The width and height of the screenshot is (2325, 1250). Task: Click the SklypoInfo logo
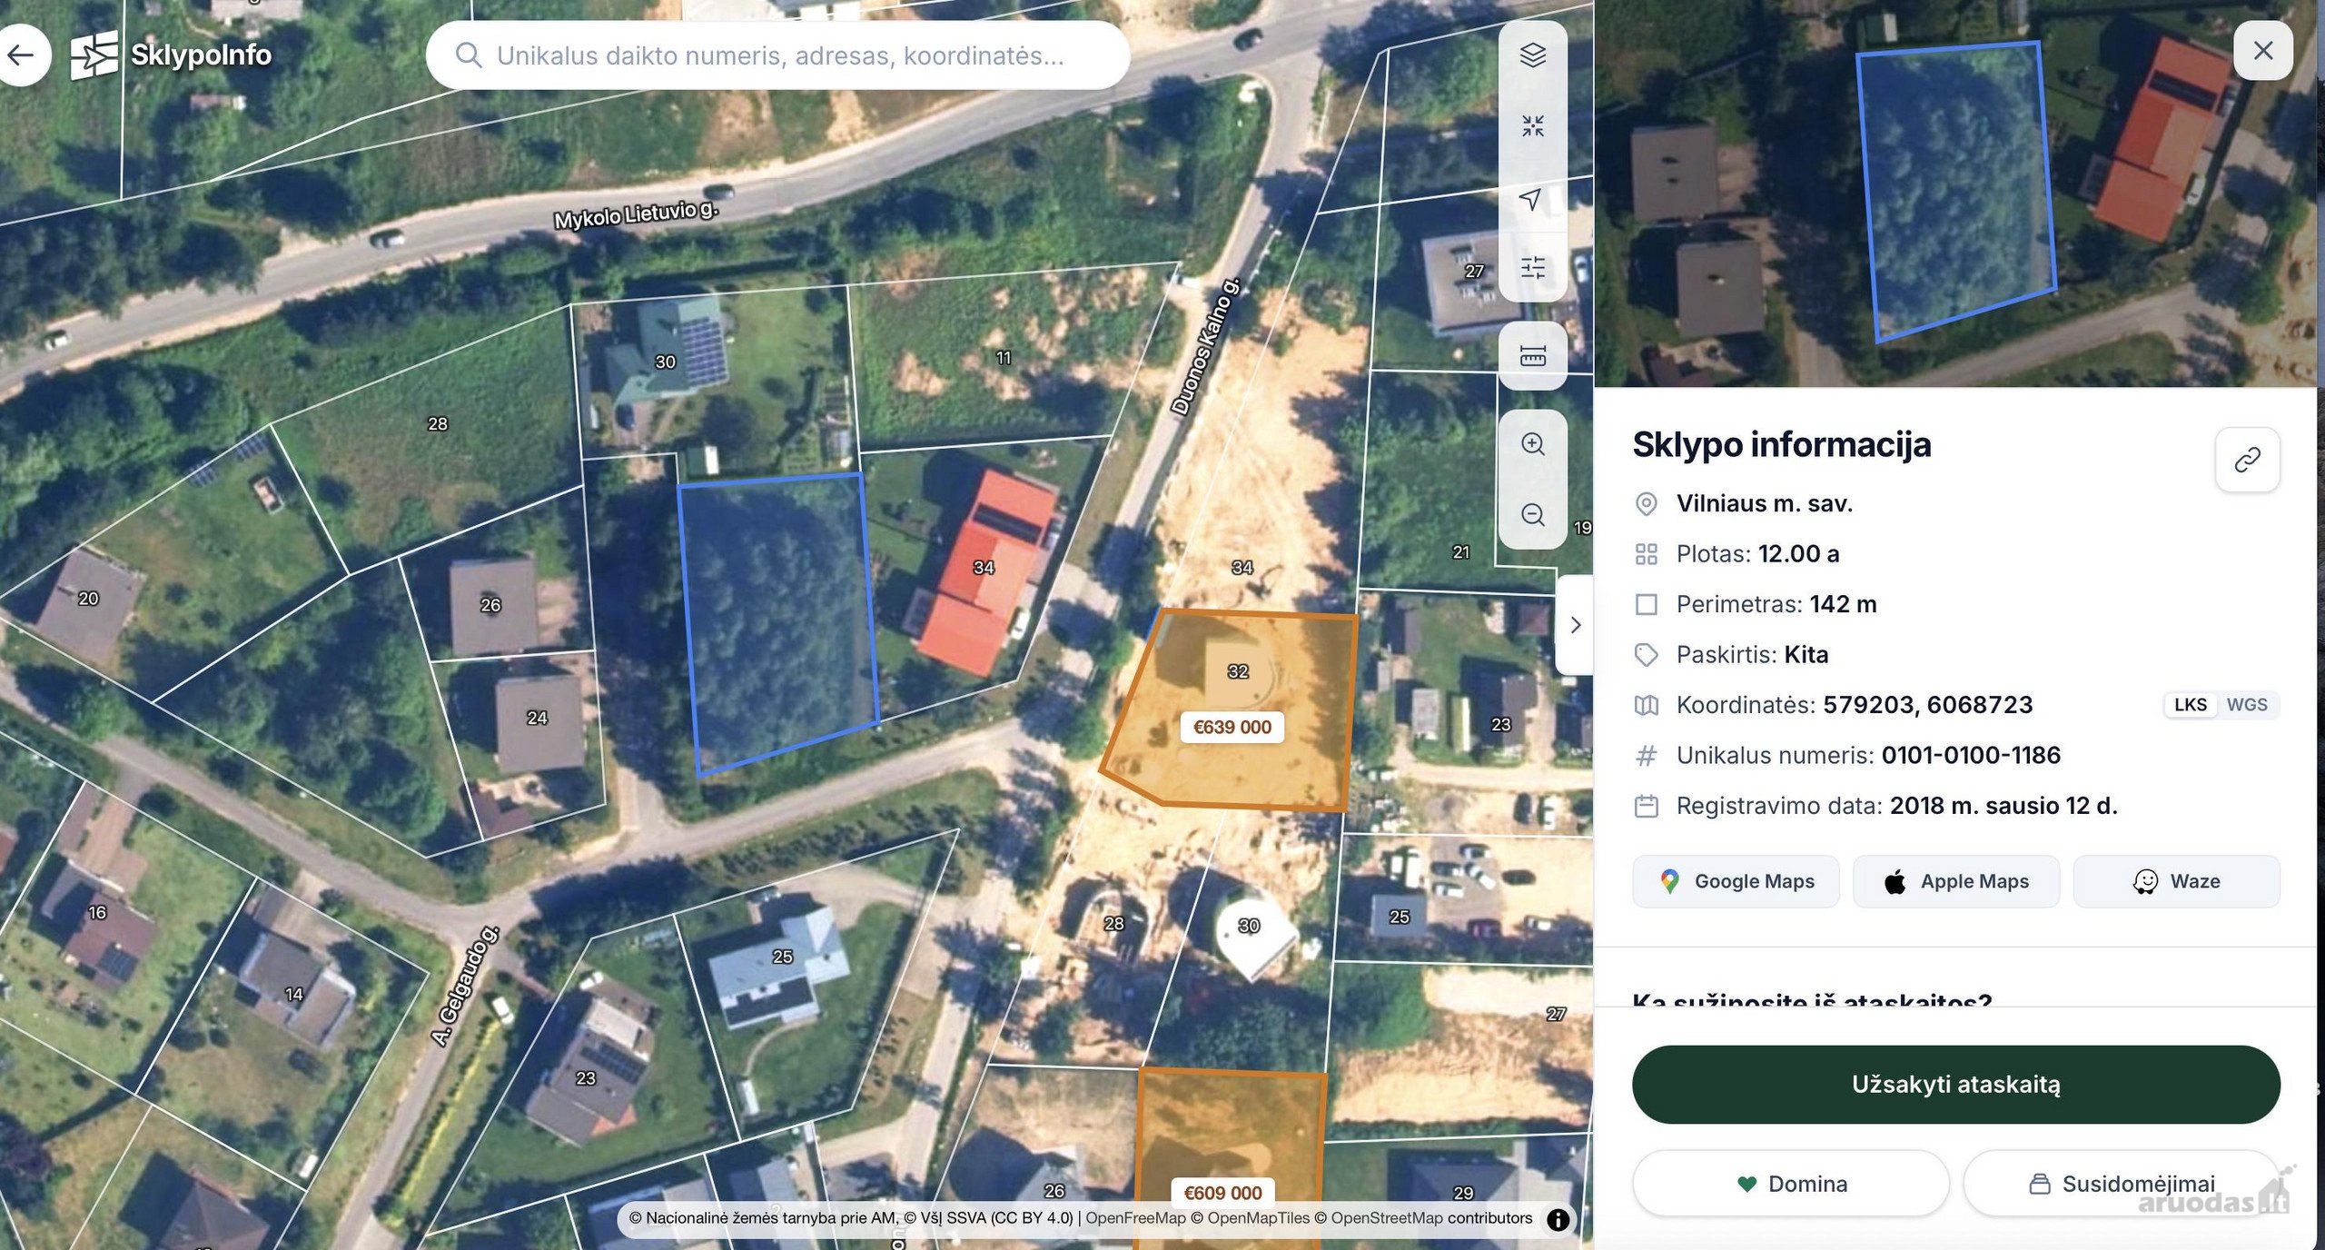pos(171,55)
